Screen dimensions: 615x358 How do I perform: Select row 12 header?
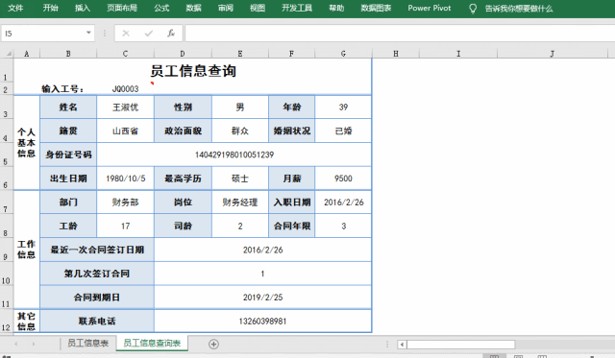7,322
